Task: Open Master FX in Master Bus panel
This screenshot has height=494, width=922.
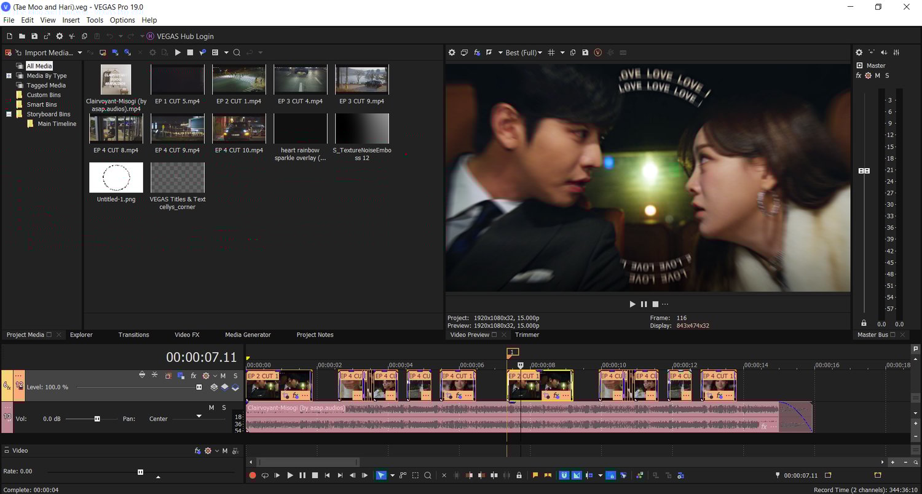Action: pos(859,76)
